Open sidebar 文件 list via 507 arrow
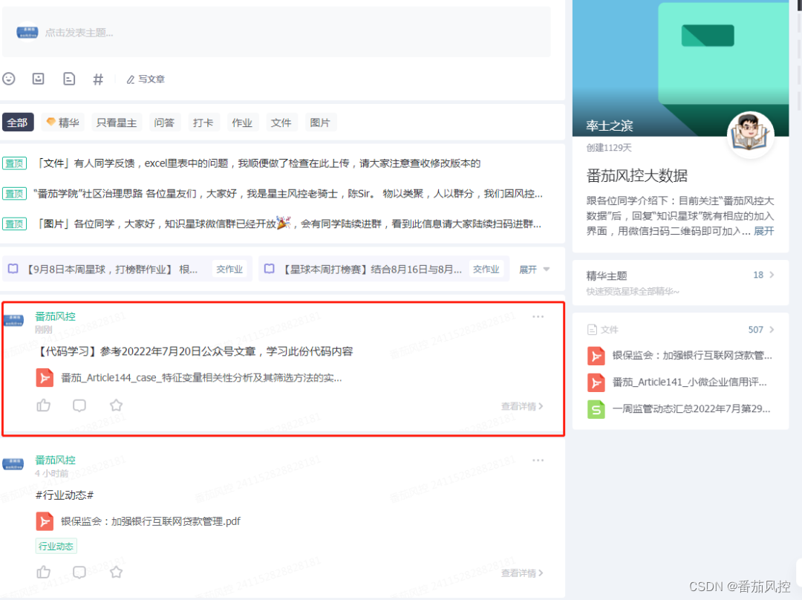 click(x=772, y=330)
